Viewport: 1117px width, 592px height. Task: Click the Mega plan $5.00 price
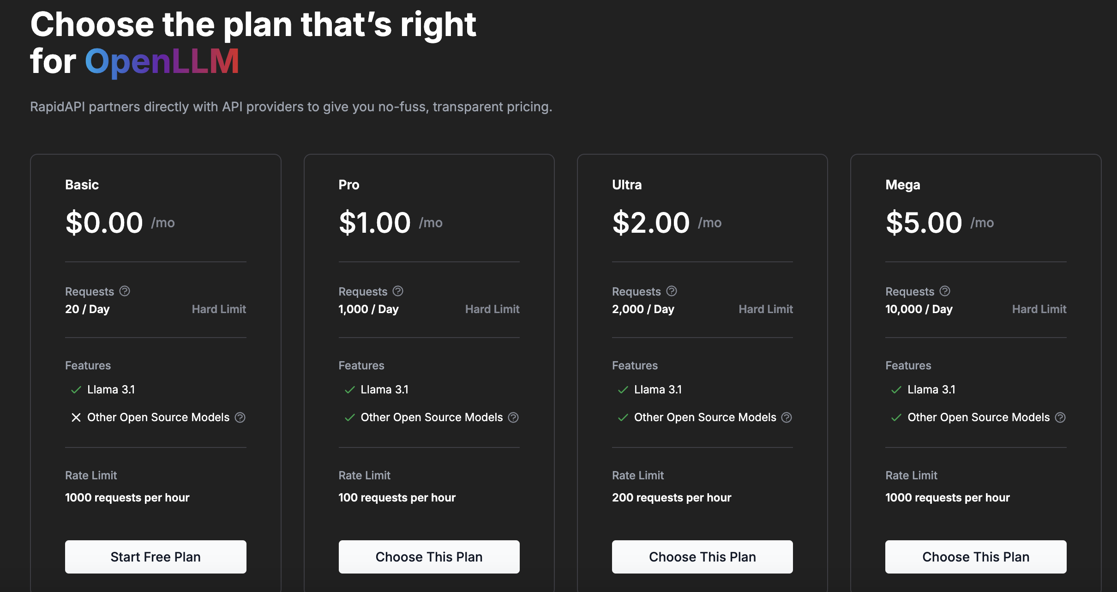tap(924, 223)
